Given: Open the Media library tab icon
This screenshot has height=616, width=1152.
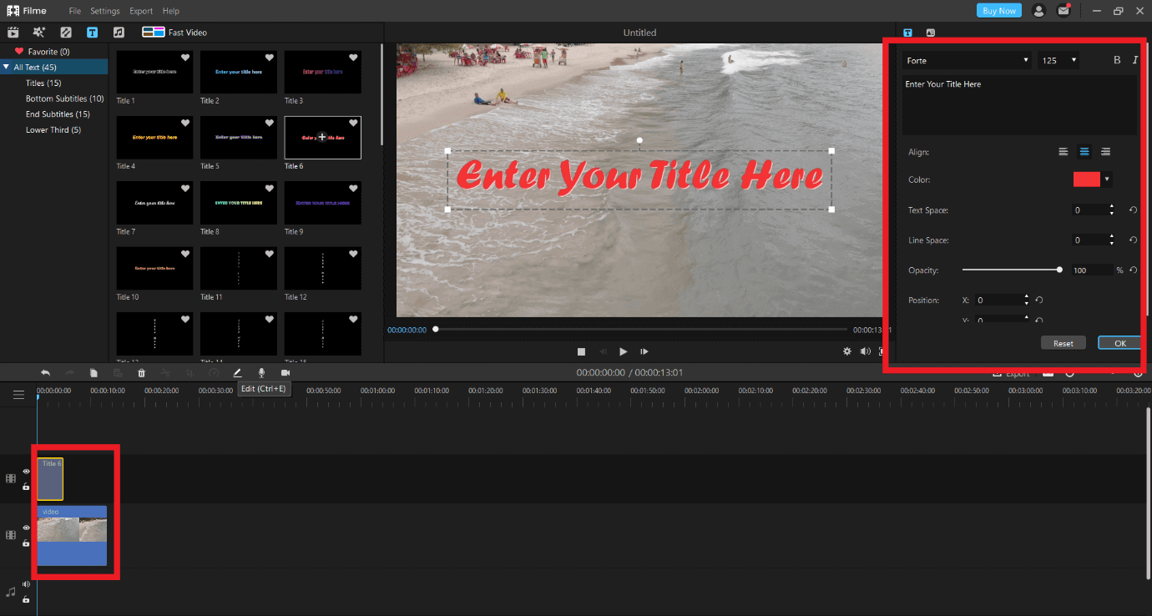Looking at the screenshot, I should pyautogui.click(x=13, y=33).
